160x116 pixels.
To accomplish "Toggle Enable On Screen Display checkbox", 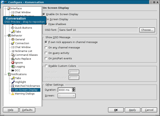I will (x=44, y=14).
